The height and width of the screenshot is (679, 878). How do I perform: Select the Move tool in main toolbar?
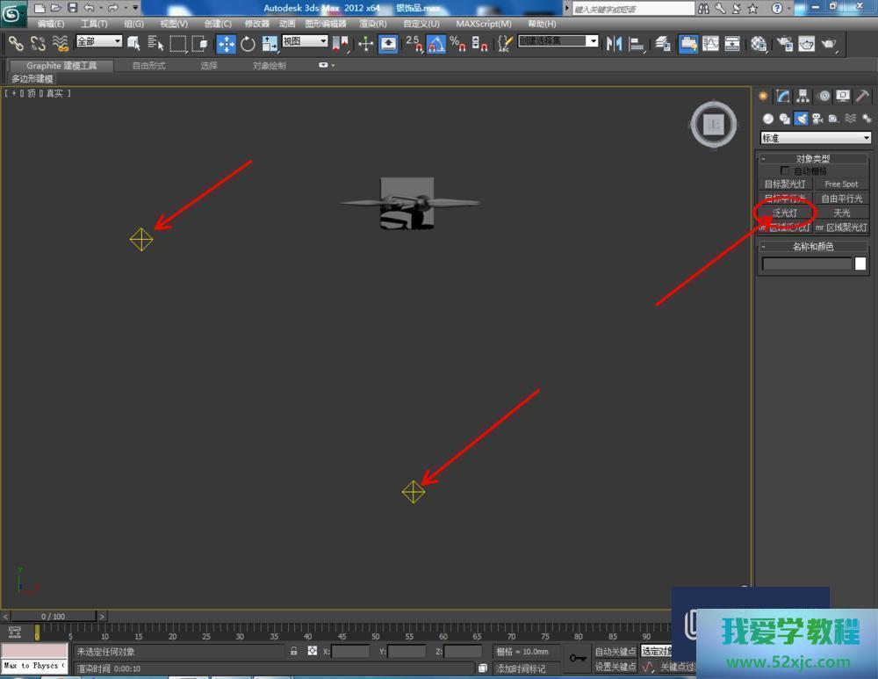(226, 43)
